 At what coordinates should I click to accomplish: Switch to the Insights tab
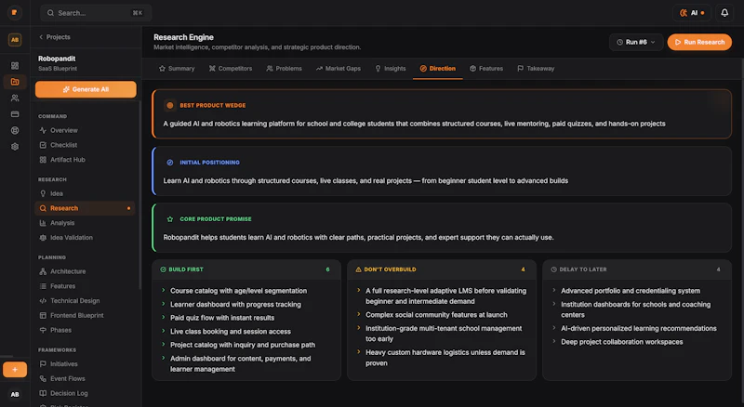pos(391,69)
